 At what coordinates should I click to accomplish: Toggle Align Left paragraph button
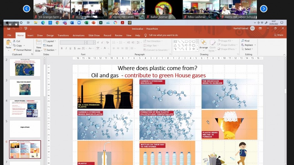114,48
